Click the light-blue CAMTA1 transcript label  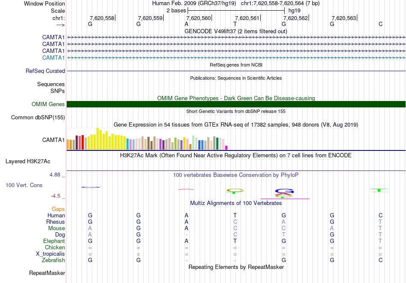coord(53,58)
